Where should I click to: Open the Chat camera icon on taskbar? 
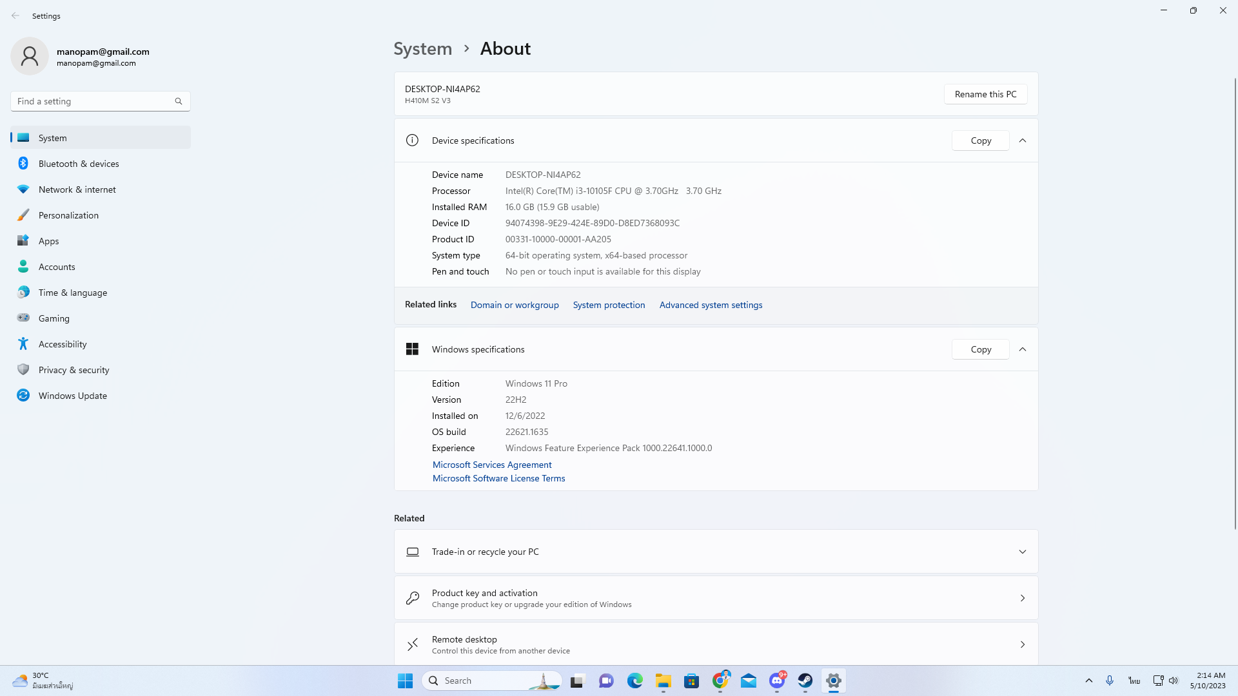coord(606,681)
